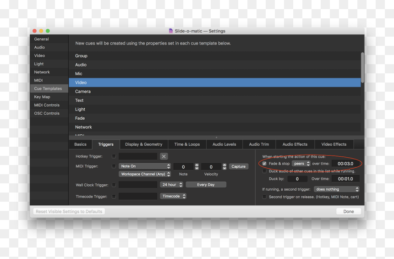Switch to Video Effects tab
The image size is (394, 259).
pyautogui.click(x=334, y=144)
